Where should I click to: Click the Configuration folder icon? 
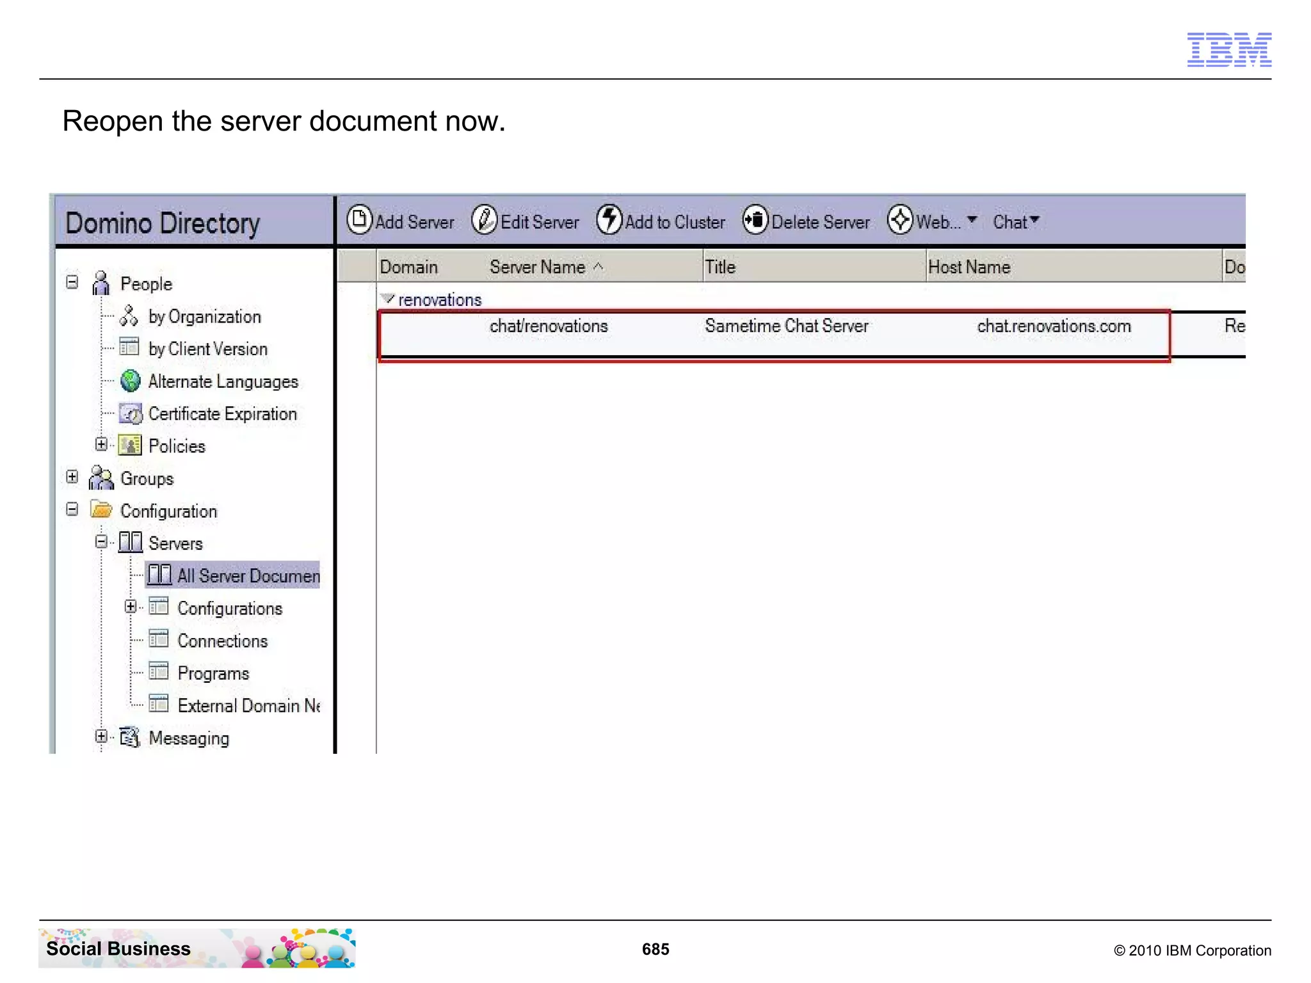coord(101,510)
